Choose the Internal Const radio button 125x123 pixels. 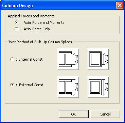click(12, 59)
